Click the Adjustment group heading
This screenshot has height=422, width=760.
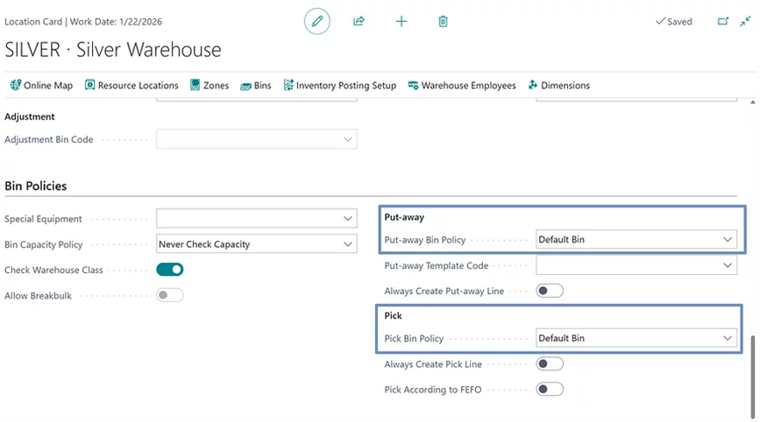(x=30, y=116)
